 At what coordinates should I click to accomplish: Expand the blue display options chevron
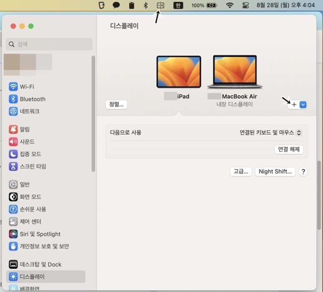(x=303, y=105)
